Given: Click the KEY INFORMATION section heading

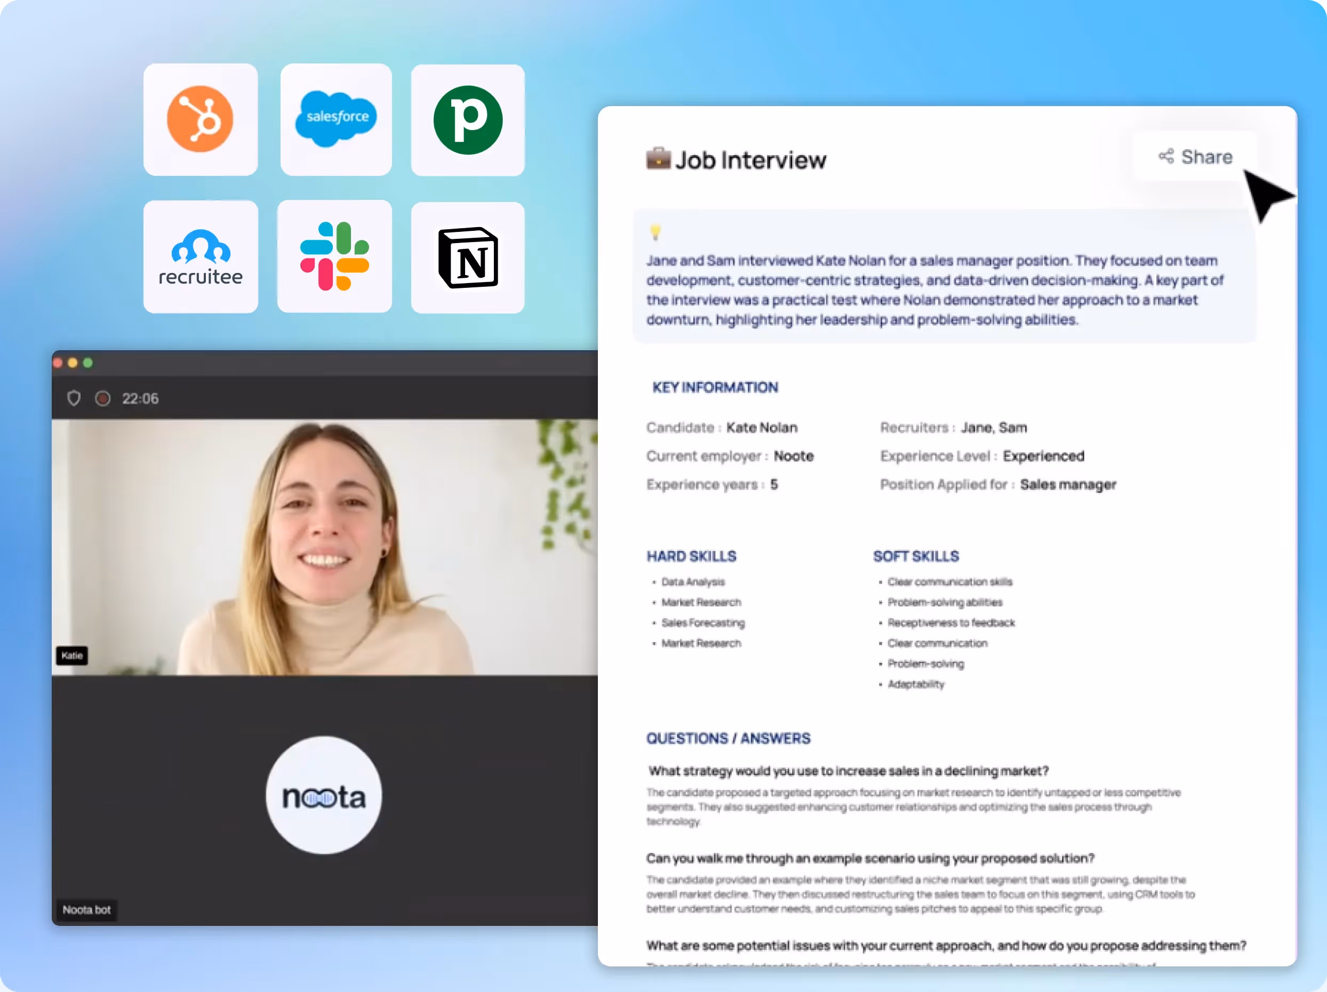Looking at the screenshot, I should tap(715, 388).
